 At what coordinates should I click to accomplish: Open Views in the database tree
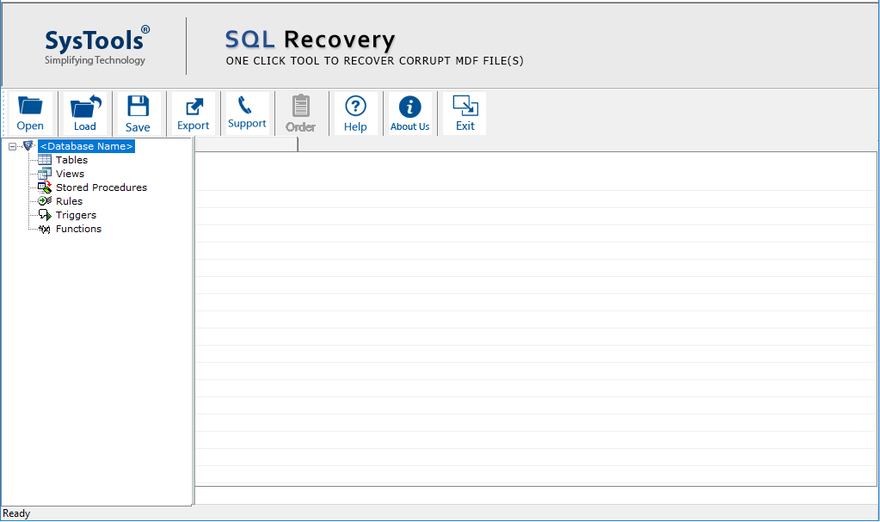[x=70, y=174]
